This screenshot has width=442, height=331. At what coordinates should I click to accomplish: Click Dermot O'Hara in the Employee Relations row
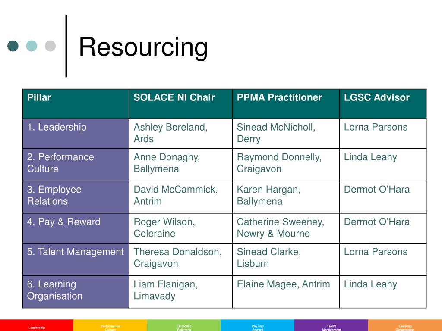[x=383, y=197]
